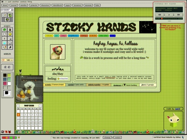Click the small coin icon near rainbow strip
Image resolution: width=187 pixels, height=140 pixels.
pos(19,138)
